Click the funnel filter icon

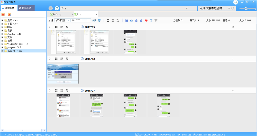156,21
